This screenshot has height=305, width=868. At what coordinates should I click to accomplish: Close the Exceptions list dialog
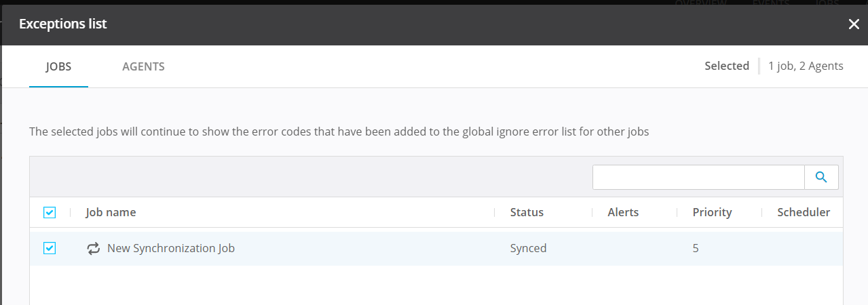click(x=854, y=24)
